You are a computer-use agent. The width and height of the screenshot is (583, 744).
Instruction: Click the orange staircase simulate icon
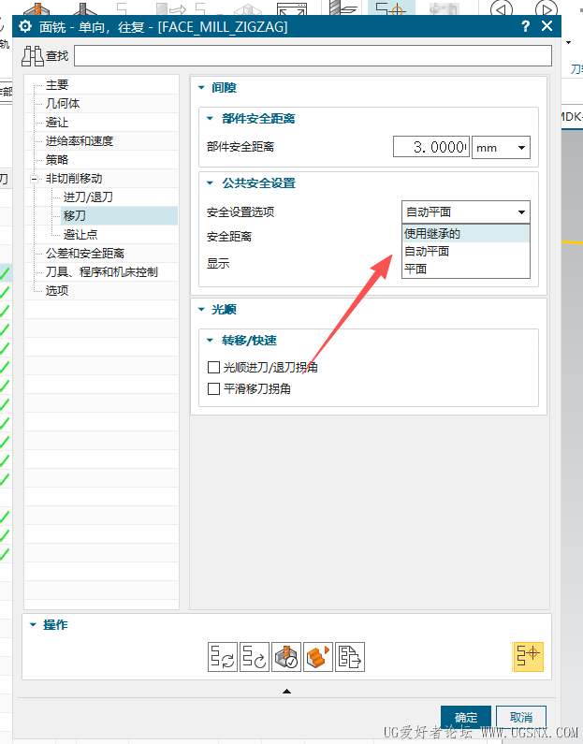(x=318, y=657)
